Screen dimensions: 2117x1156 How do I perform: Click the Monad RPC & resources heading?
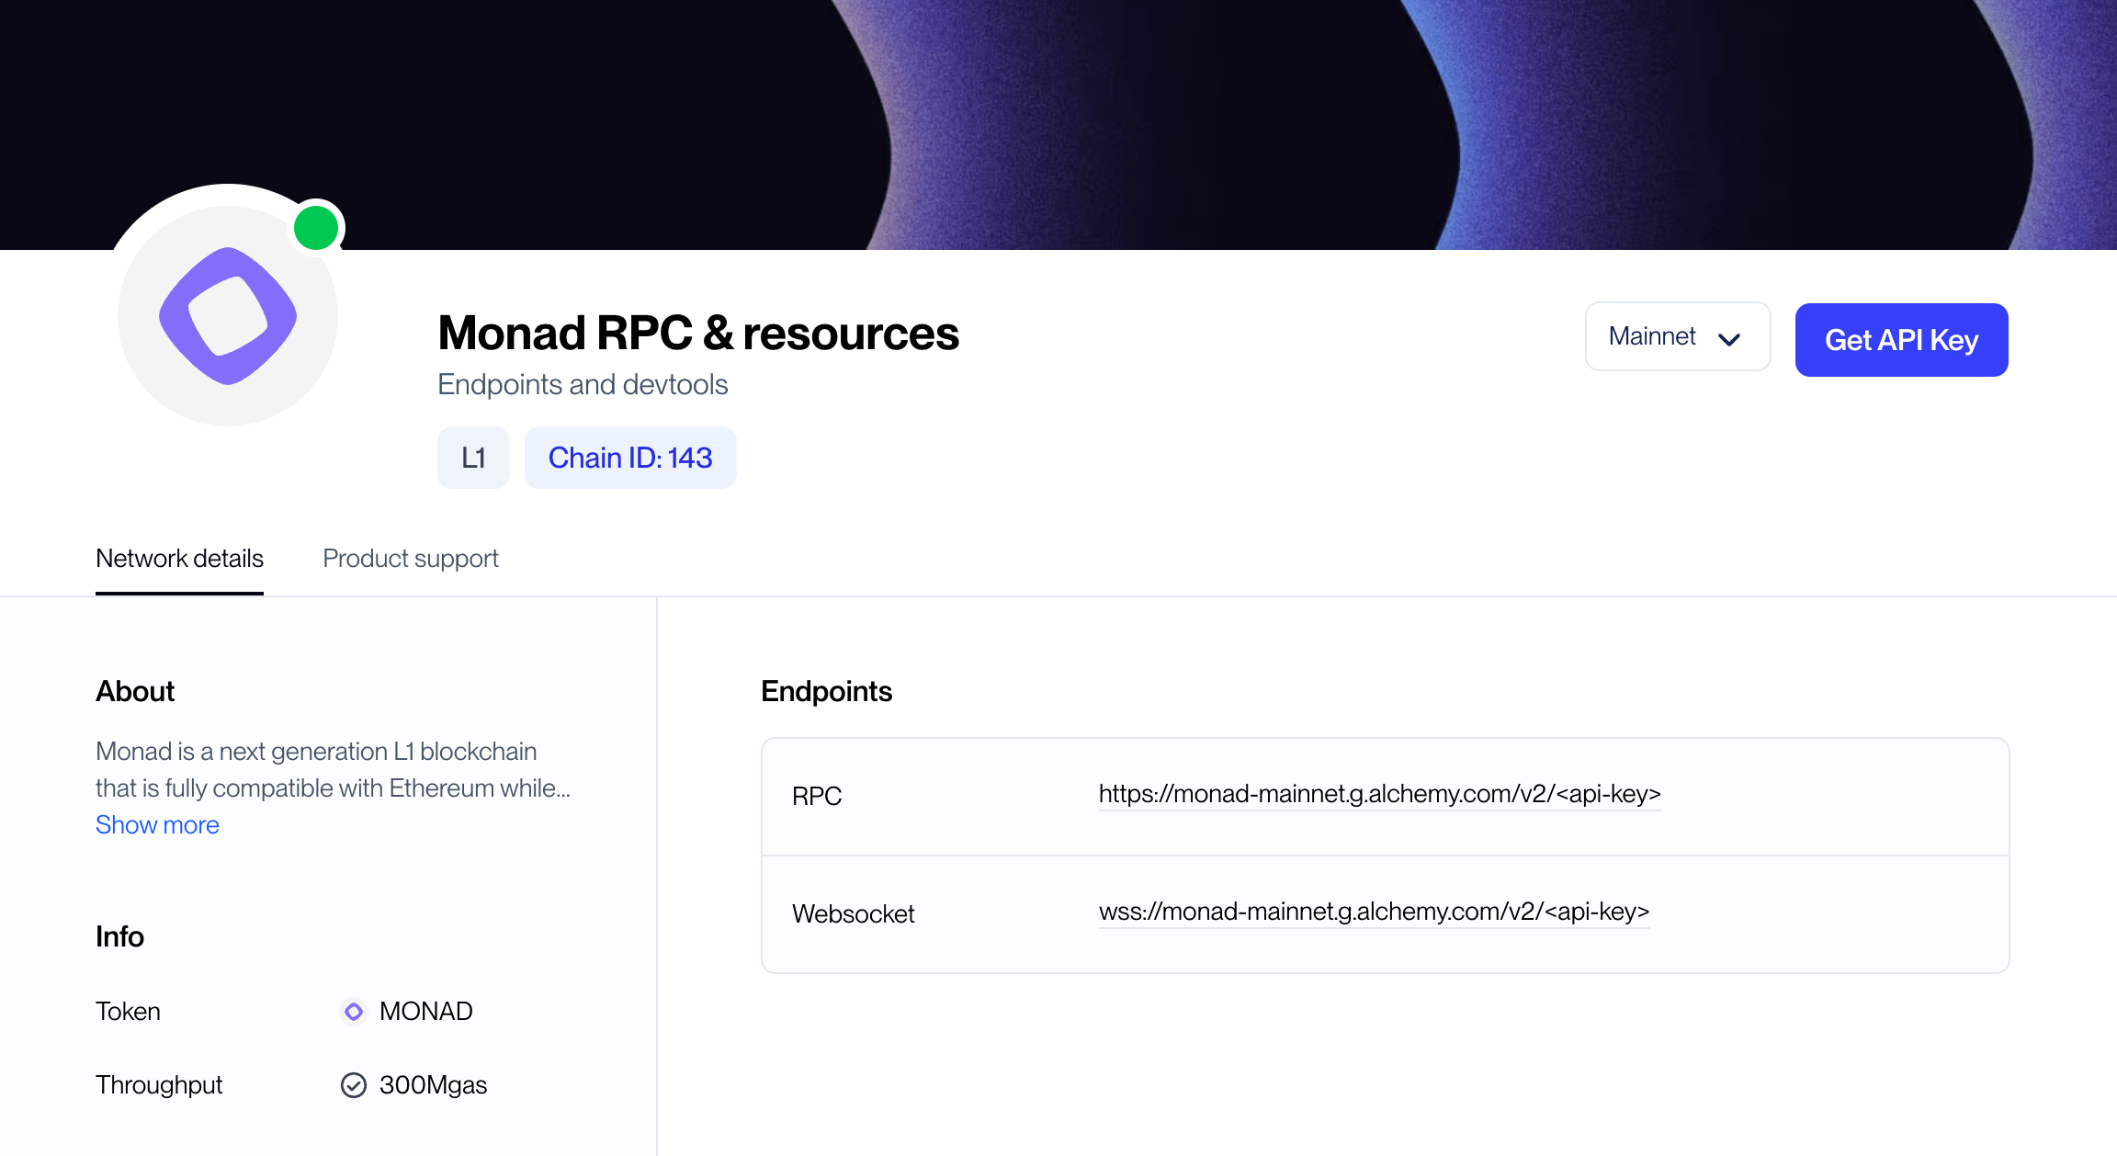coord(698,334)
